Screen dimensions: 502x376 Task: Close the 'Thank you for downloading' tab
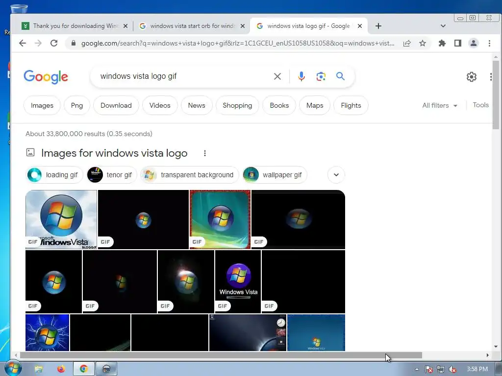pyautogui.click(x=125, y=26)
